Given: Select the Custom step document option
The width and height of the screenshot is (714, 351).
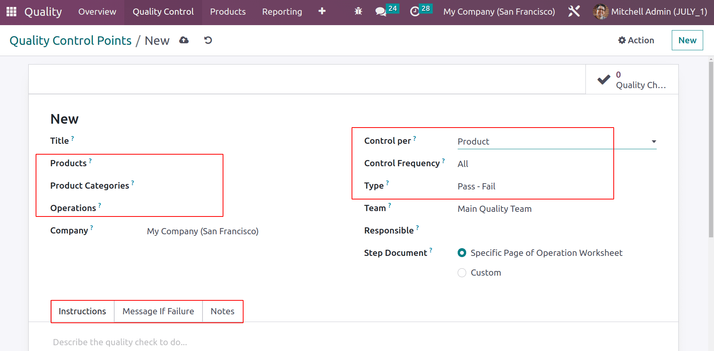Looking at the screenshot, I should (462, 273).
